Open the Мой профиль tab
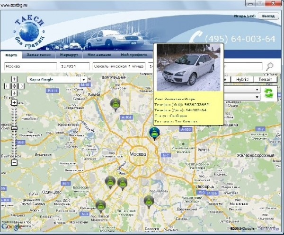284x235 pixels. pos(134,55)
